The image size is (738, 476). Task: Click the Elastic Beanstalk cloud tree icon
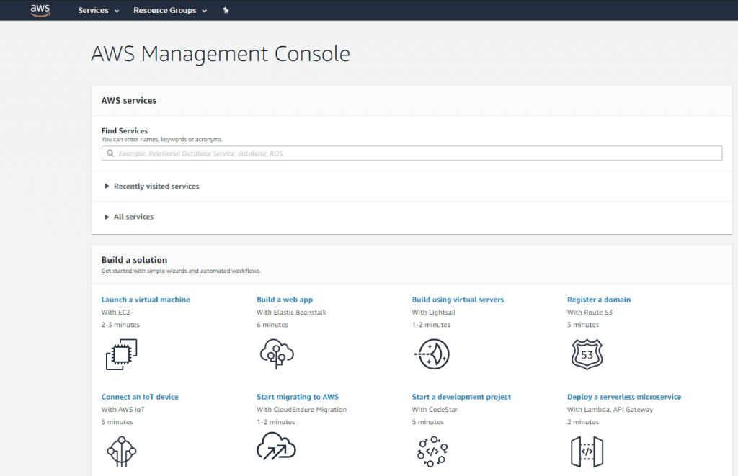pyautogui.click(x=277, y=354)
